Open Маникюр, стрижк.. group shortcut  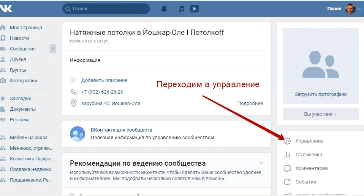click(x=31, y=148)
